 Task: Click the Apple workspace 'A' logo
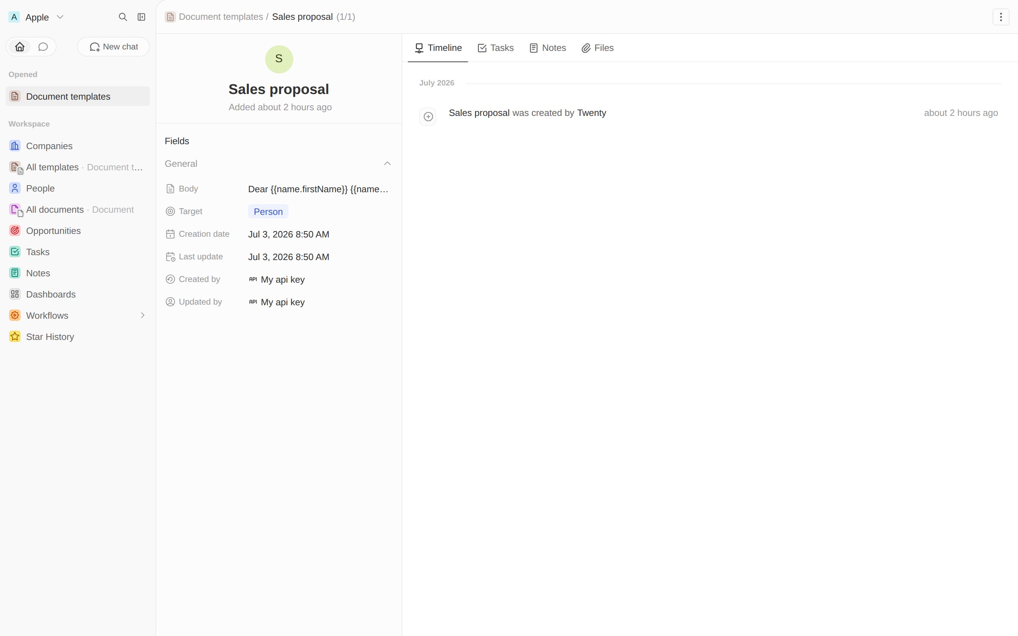pyautogui.click(x=14, y=17)
